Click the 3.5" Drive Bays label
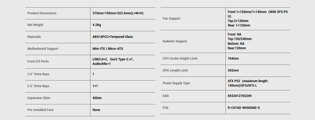Image resolution: width=315 pixels, height=120 pixels. click(38, 74)
